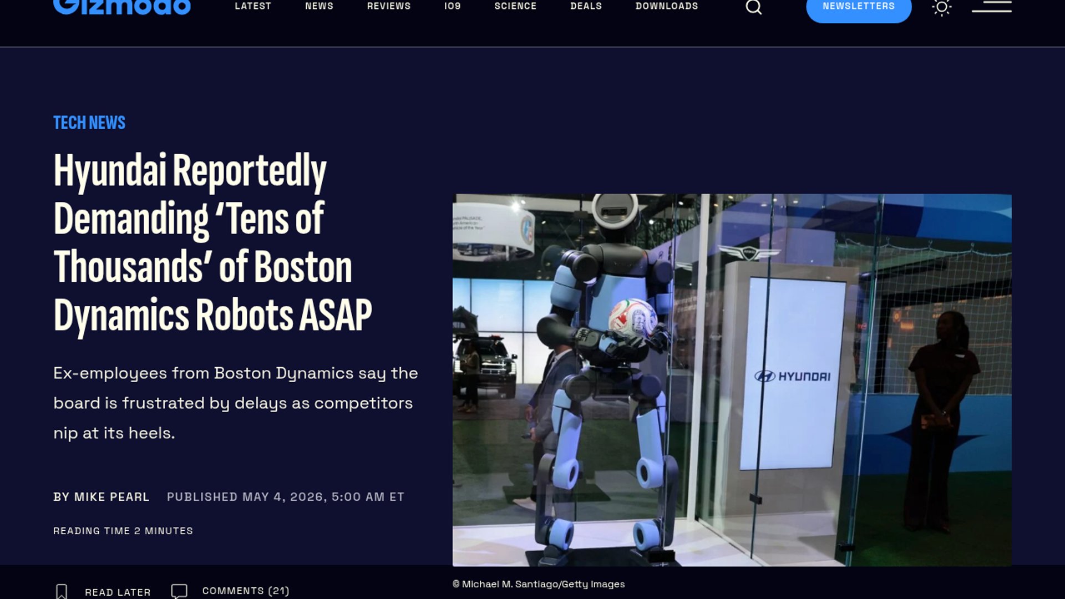Open the Reviews section
Screen dimensions: 1065x599
point(389,6)
